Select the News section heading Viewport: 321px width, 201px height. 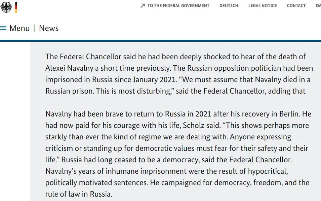(49, 28)
